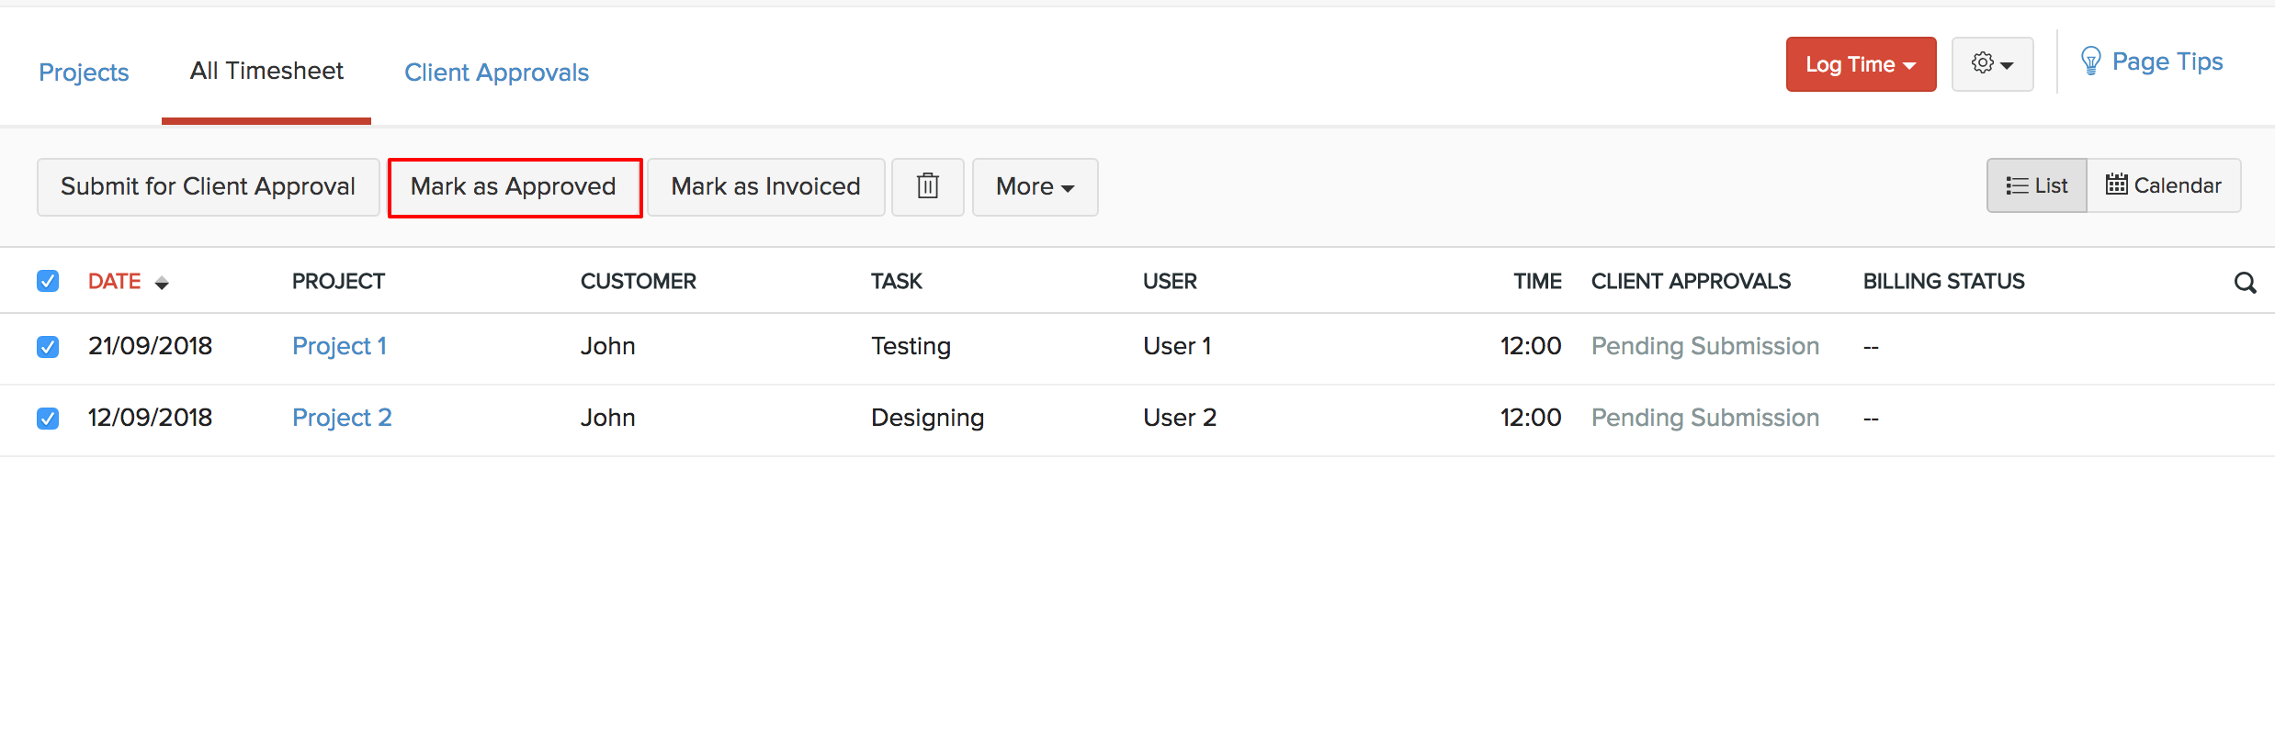Image resolution: width=2275 pixels, height=738 pixels.
Task: Click the search magnifier icon in table header
Action: 2244,283
